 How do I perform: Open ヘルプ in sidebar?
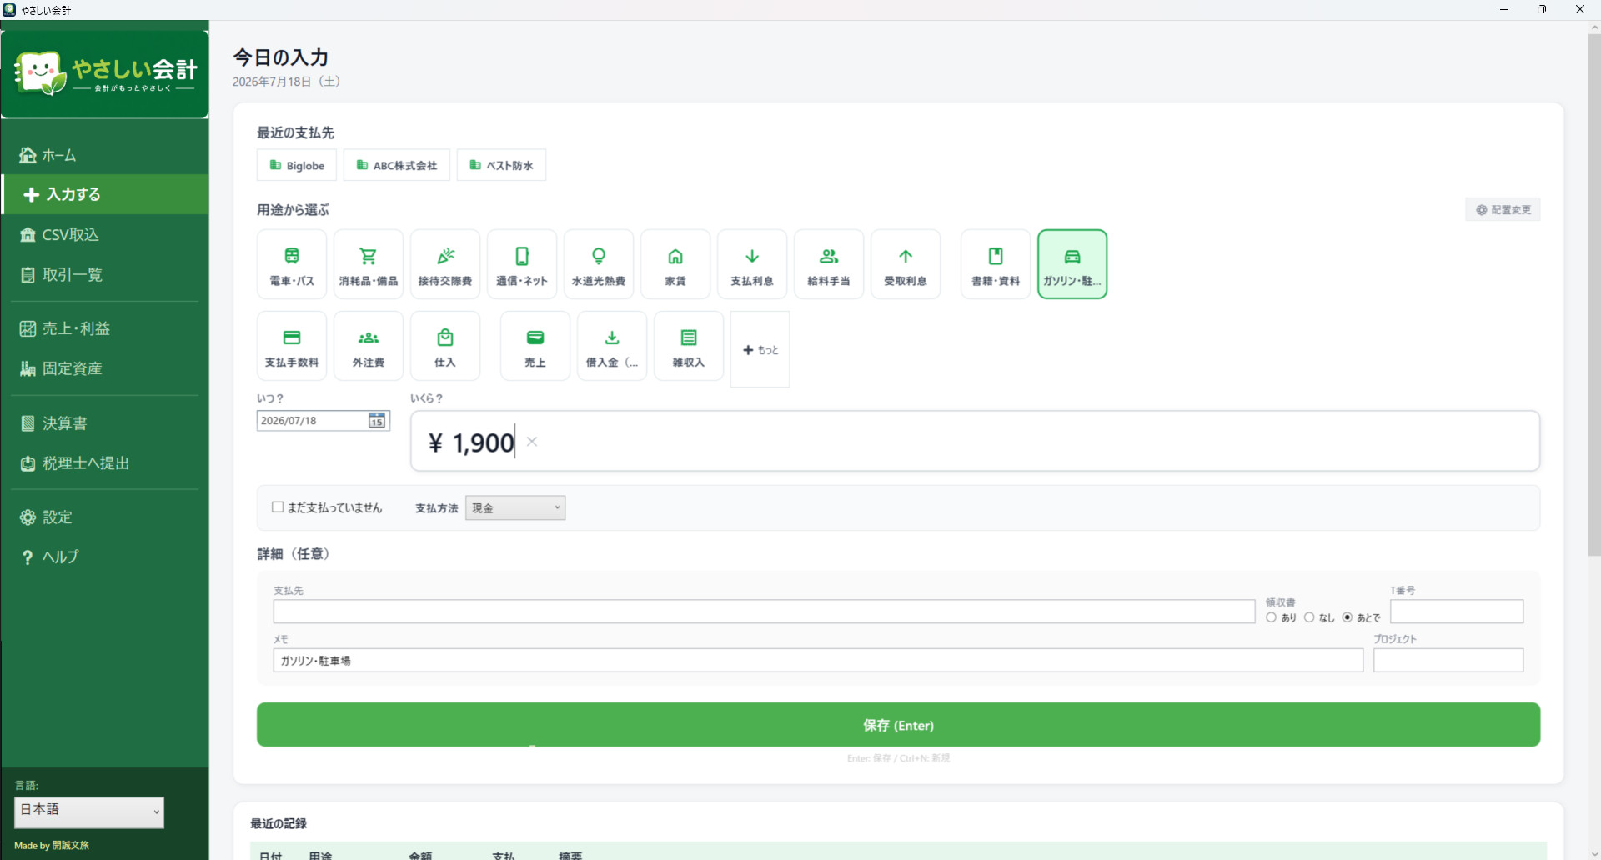click(105, 557)
